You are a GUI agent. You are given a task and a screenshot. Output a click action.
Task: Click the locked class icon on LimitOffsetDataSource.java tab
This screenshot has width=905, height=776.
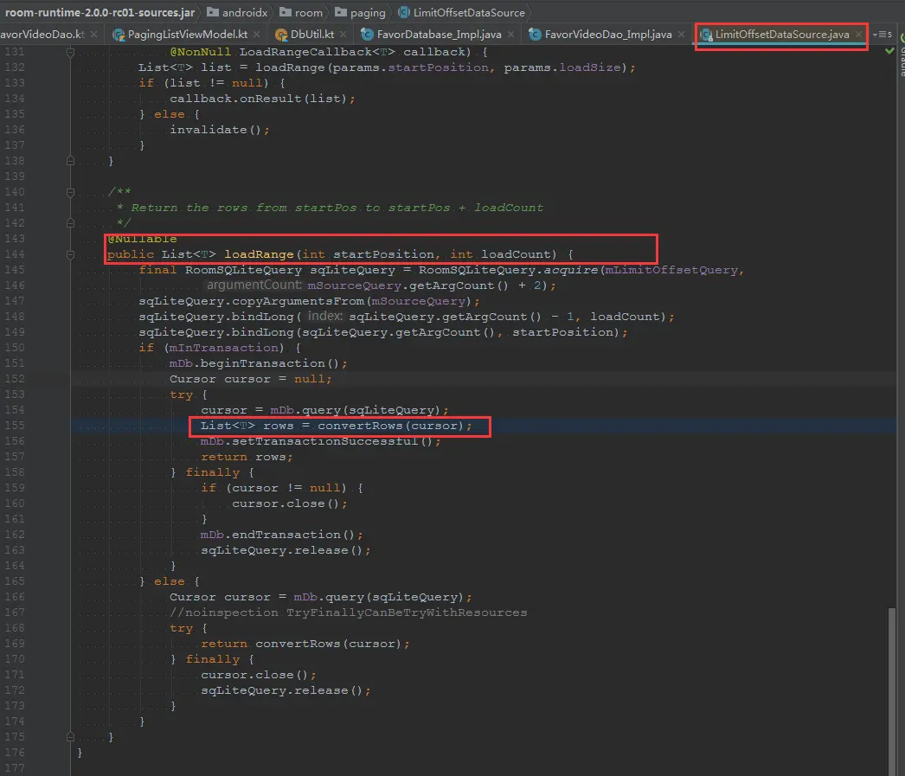706,35
